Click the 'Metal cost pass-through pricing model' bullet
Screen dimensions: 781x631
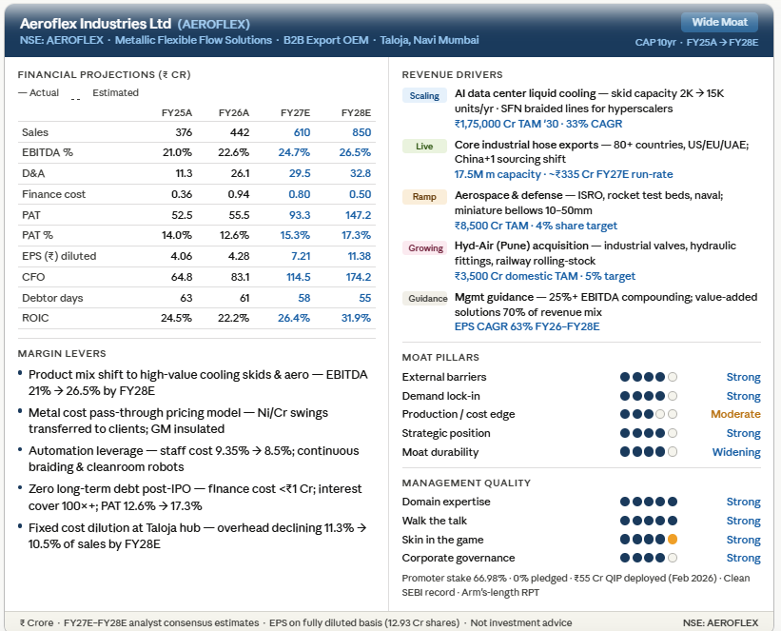coord(178,421)
